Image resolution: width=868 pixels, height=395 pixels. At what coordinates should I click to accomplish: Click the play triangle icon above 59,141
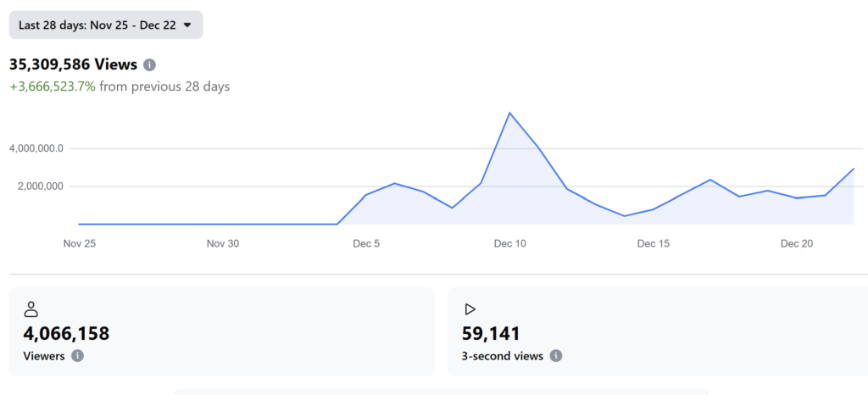(470, 309)
